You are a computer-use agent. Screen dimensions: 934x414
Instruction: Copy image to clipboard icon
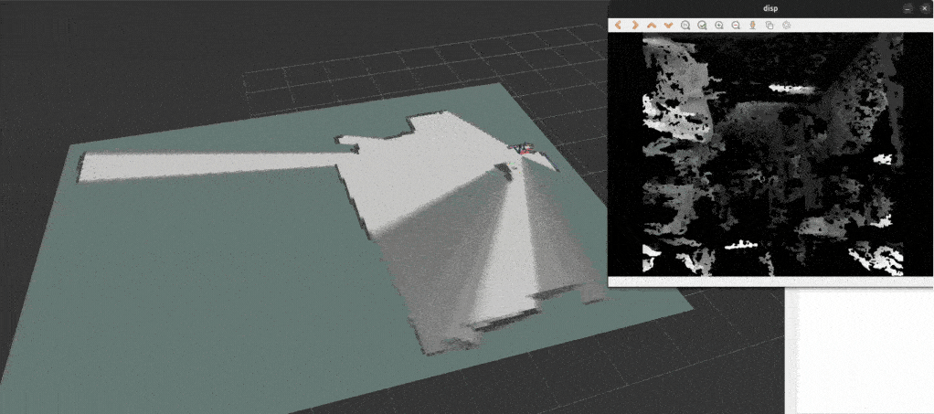(x=769, y=25)
